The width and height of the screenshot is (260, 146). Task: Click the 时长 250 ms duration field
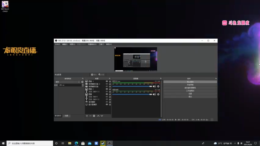70,85
